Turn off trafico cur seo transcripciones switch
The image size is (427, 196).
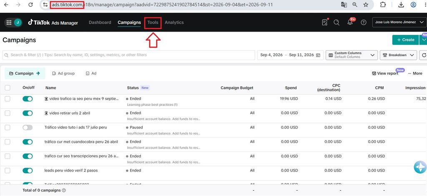point(28,156)
